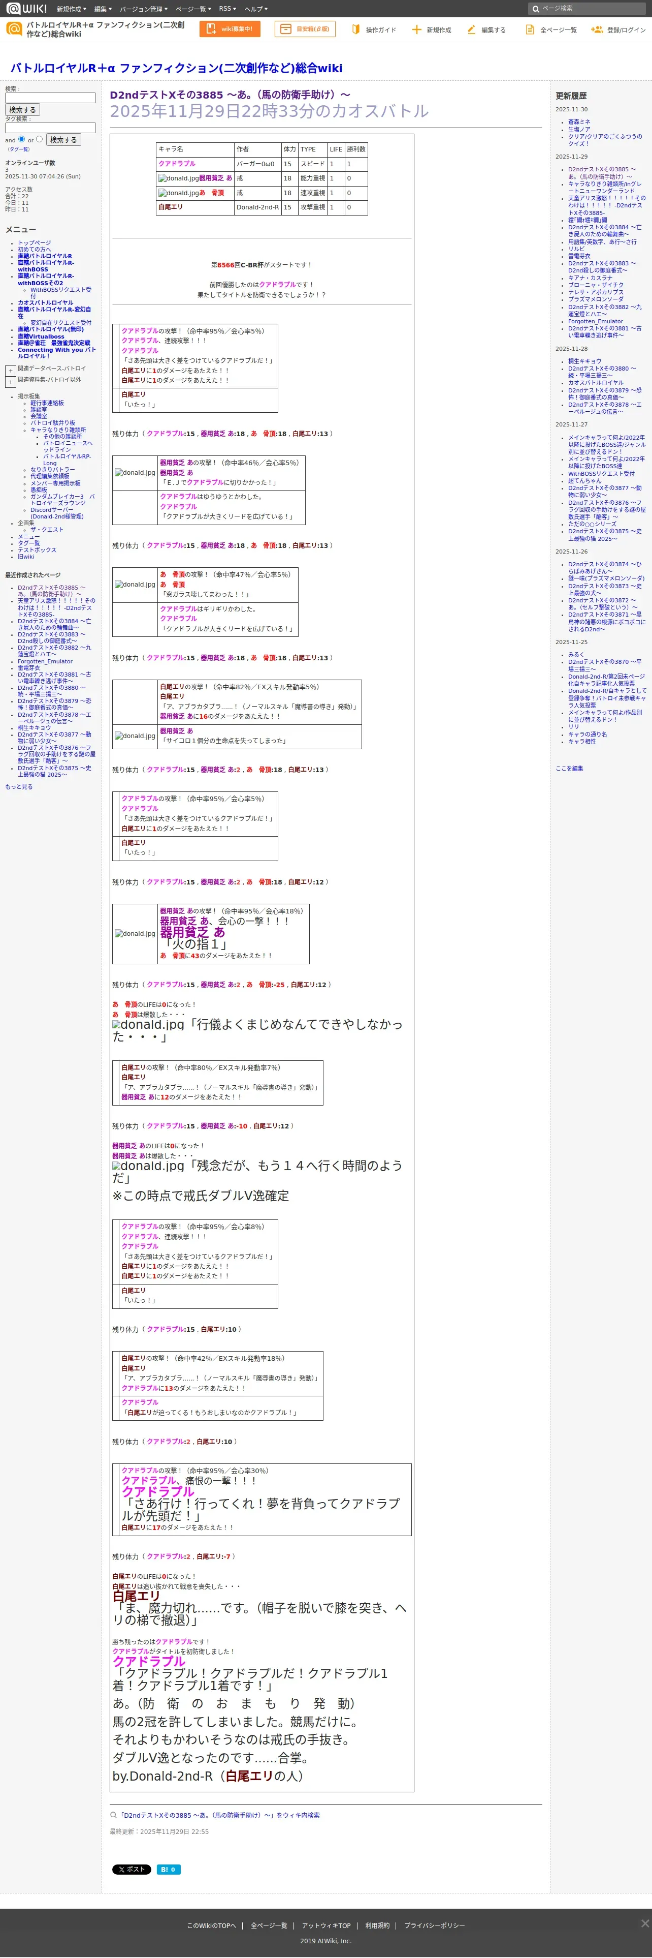Open 桐生キキョウ in recently created pages
652x1958 pixels.
pos(34,728)
